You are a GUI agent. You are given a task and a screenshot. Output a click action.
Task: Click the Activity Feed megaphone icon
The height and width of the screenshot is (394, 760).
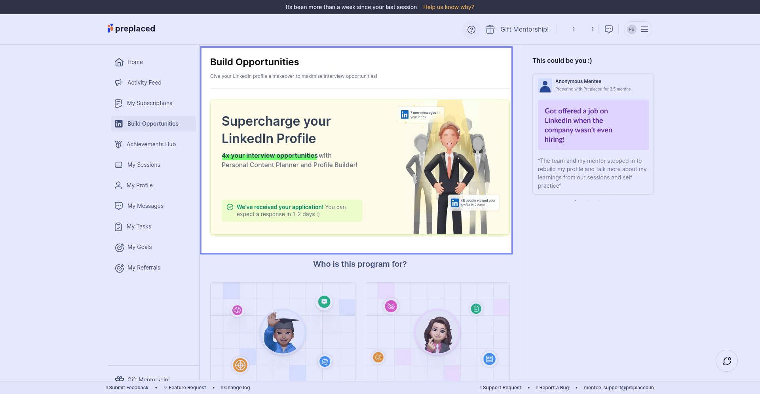click(x=119, y=83)
